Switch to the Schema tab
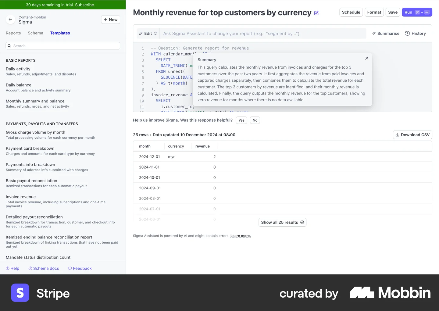The width and height of the screenshot is (439, 311). [x=35, y=33]
